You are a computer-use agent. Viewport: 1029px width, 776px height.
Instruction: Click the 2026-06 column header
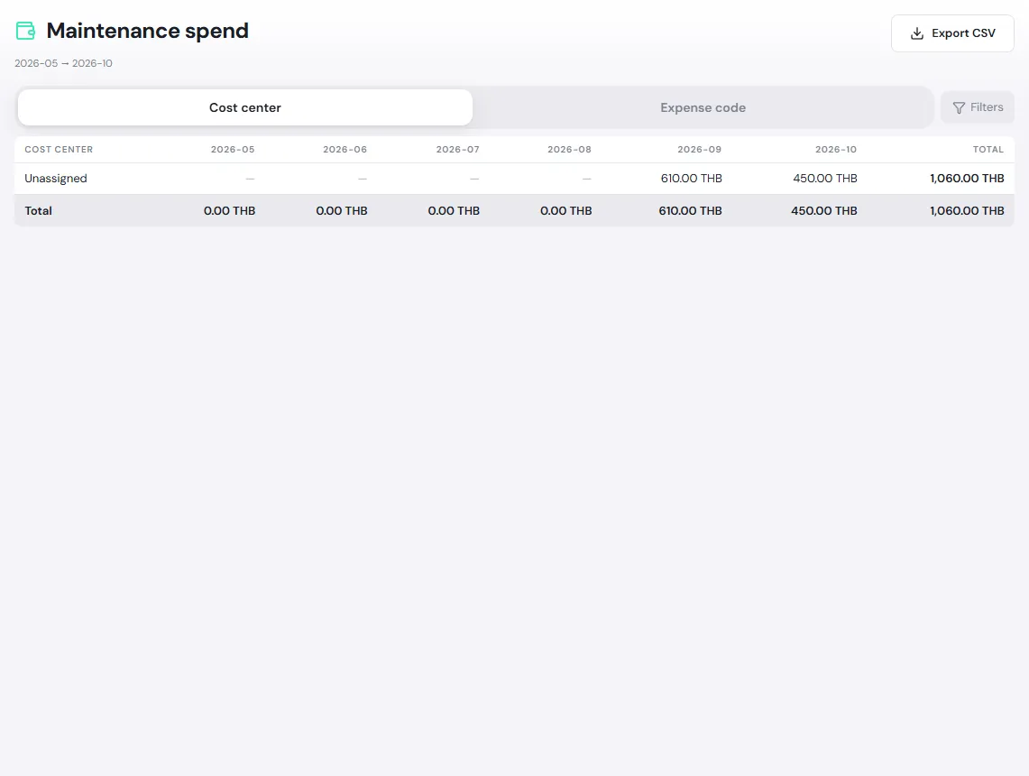345,150
